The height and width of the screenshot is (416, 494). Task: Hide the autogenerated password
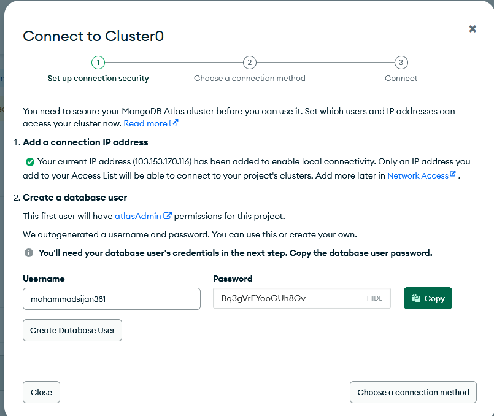pyautogui.click(x=374, y=298)
